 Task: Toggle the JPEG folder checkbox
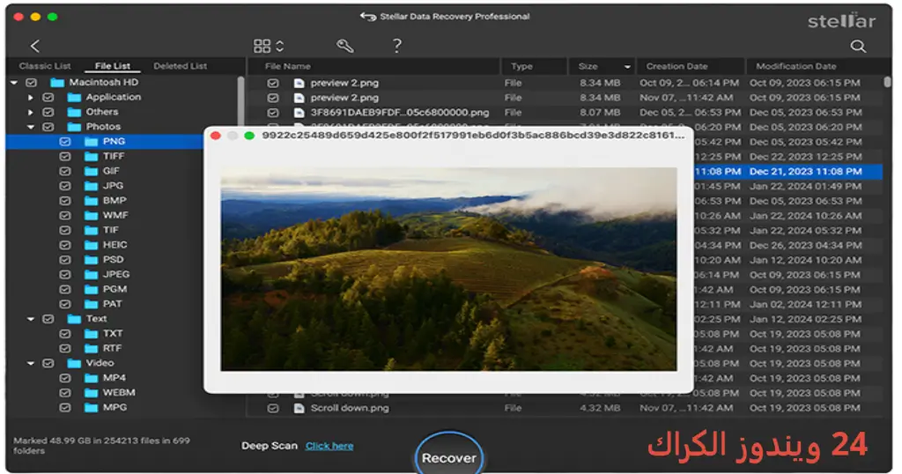tap(65, 275)
